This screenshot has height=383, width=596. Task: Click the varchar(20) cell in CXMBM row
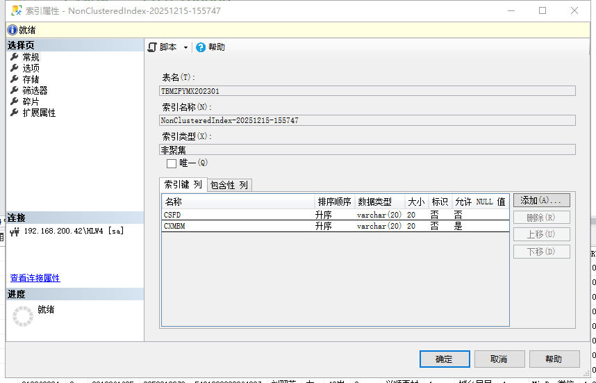(x=379, y=226)
